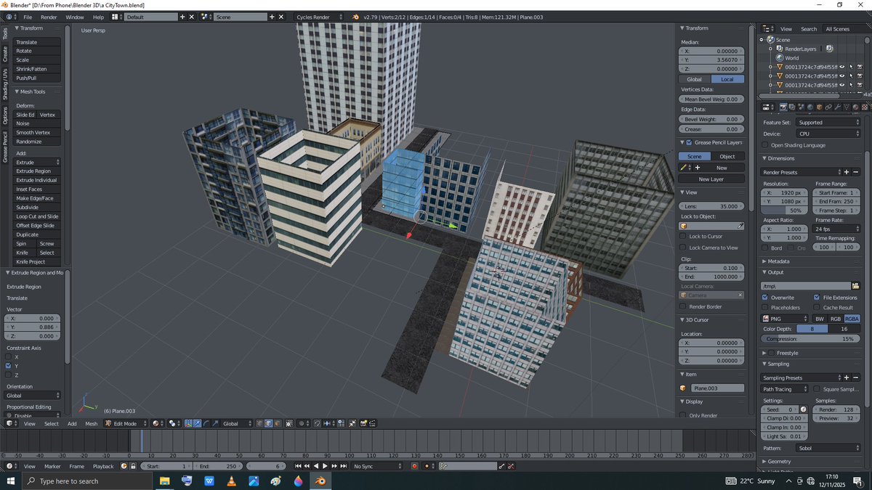872x490 pixels.
Task: Switch to edge select mode
Action: click(269, 423)
